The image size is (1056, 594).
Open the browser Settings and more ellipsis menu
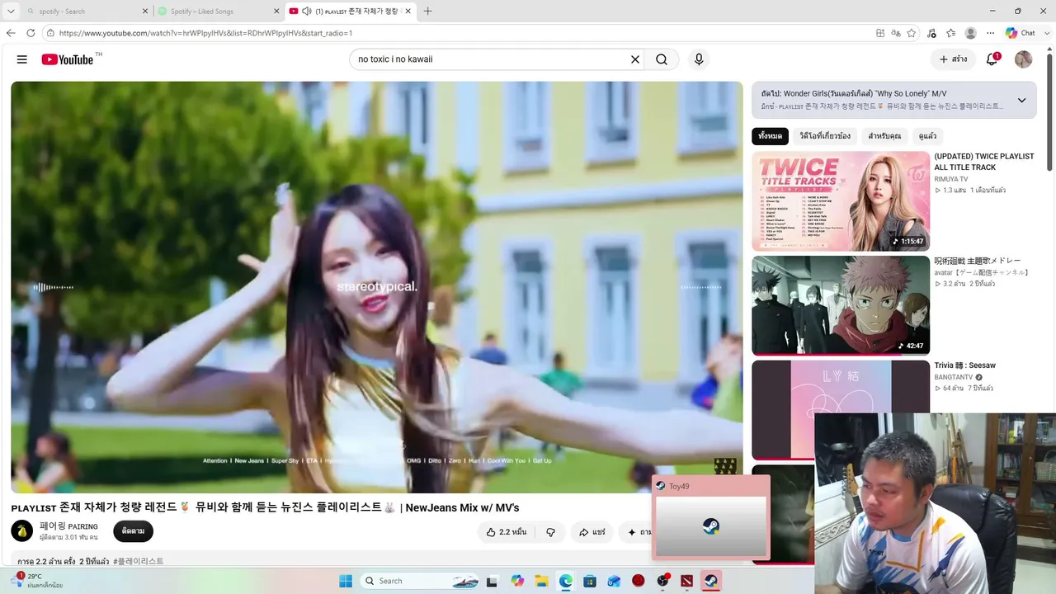[x=990, y=33]
